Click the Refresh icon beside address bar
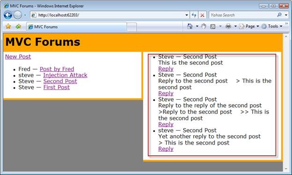292x175 pixels. point(194,15)
